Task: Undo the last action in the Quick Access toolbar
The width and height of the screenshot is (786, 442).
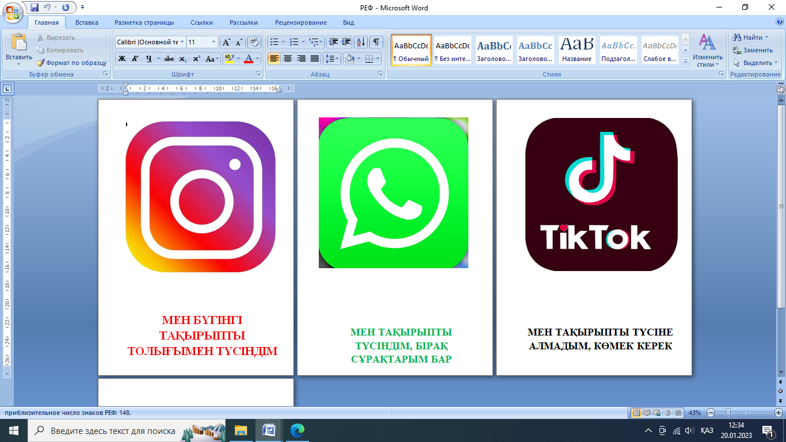Action: click(x=47, y=7)
